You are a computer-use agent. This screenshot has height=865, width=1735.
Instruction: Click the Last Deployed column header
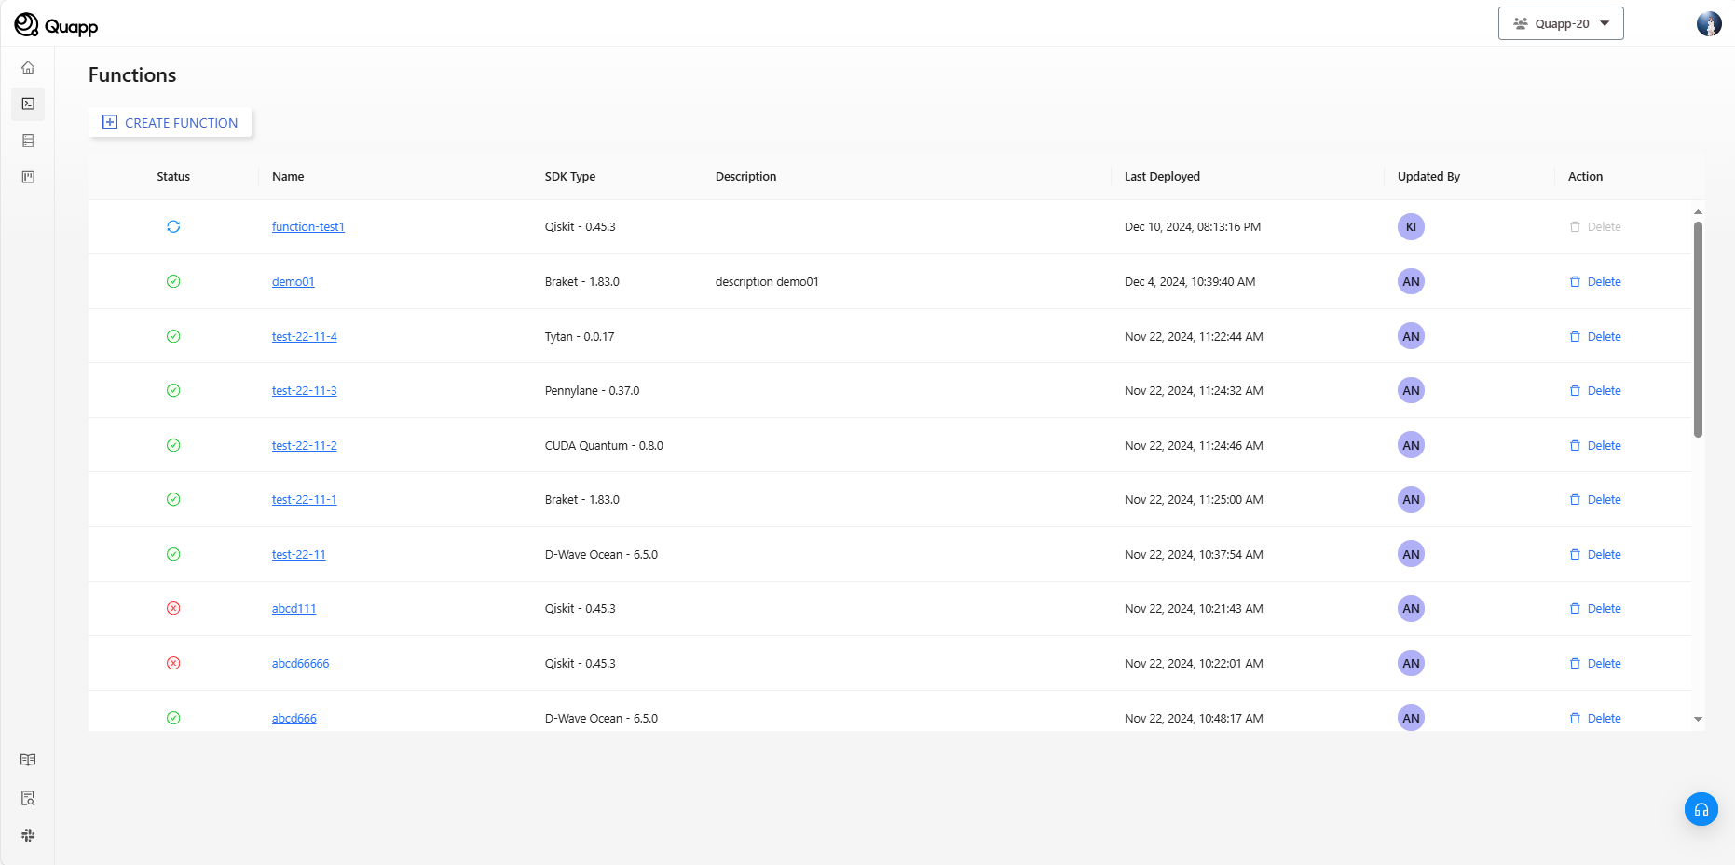pos(1162,177)
